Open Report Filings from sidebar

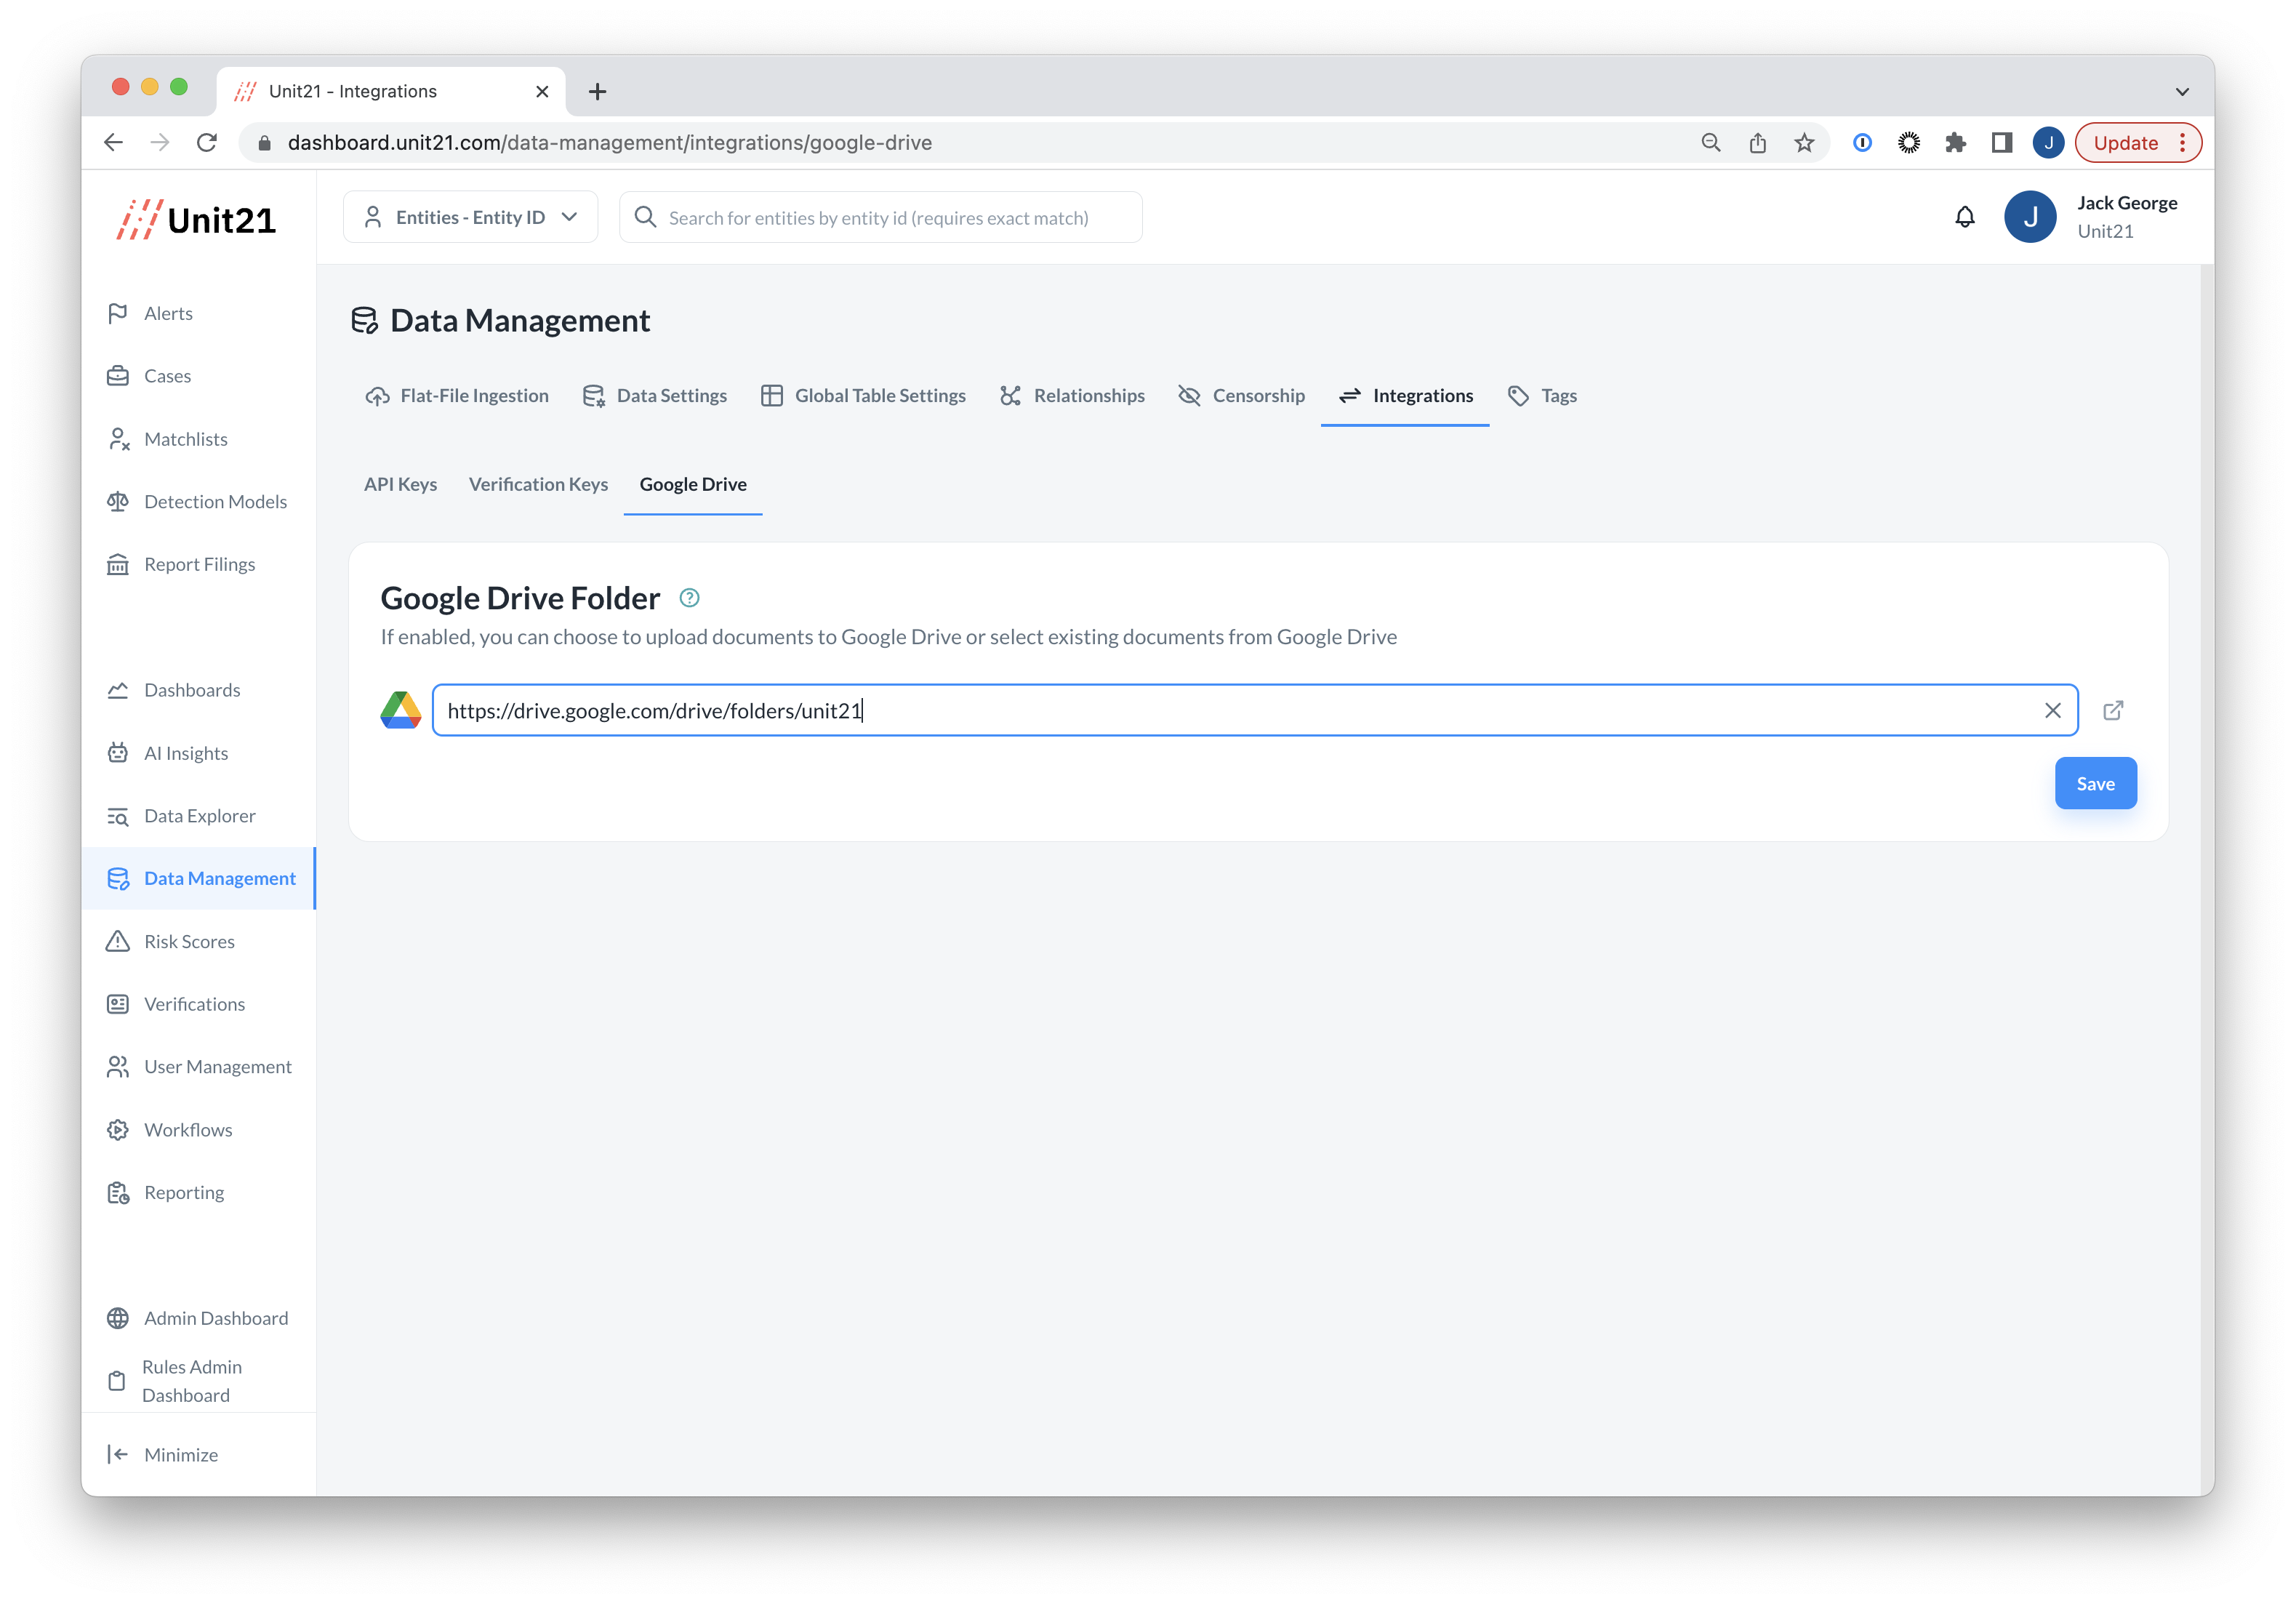199,564
